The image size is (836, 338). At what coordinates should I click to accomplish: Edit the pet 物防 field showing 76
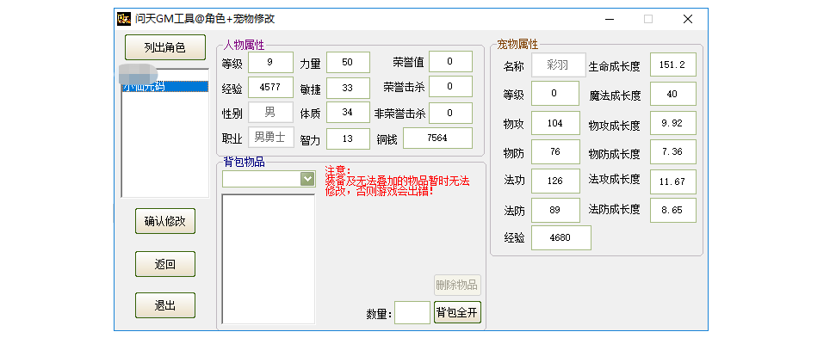pyautogui.click(x=555, y=151)
